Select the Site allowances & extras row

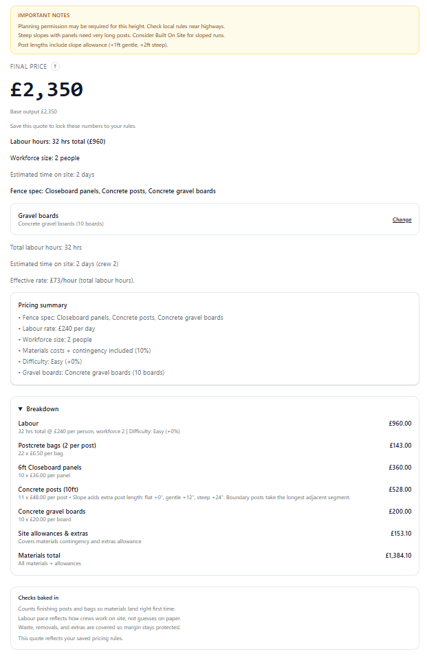[x=53, y=534]
